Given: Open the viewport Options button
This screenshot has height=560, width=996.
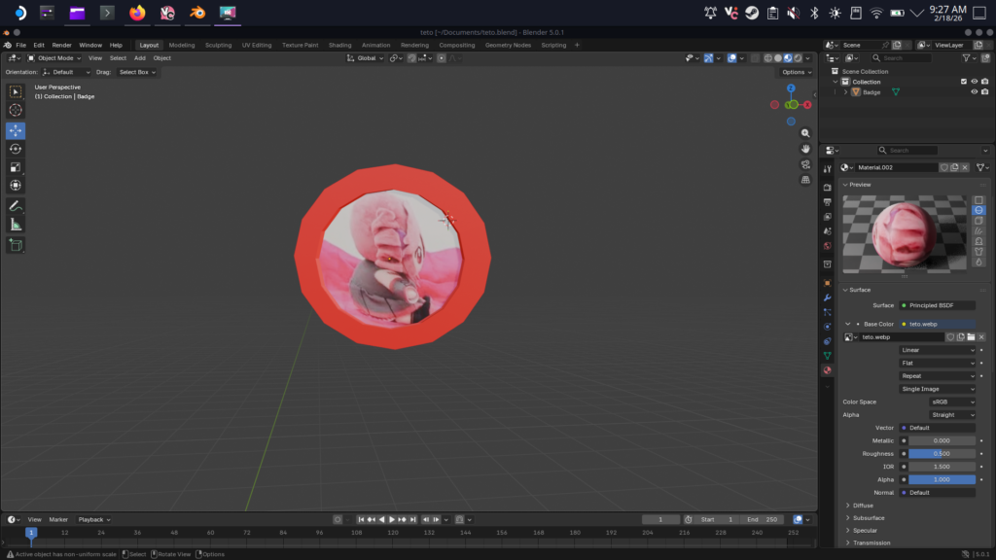Looking at the screenshot, I should coord(795,72).
